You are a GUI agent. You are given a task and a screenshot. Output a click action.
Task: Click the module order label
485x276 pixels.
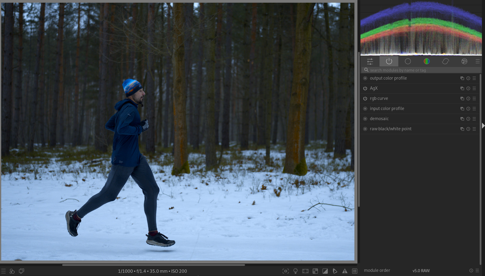click(377, 270)
